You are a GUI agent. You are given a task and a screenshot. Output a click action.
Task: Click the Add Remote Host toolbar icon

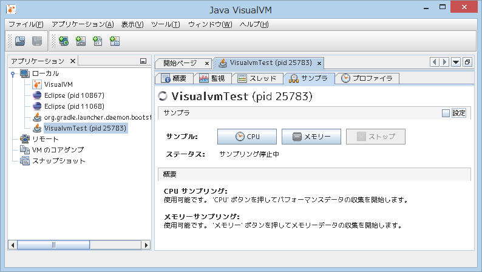63,41
